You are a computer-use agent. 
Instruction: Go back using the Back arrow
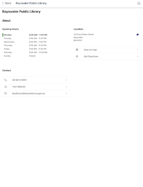(3, 3)
